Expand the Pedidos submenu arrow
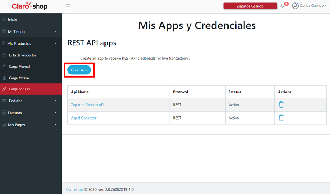330x194 pixels. (x=56, y=101)
